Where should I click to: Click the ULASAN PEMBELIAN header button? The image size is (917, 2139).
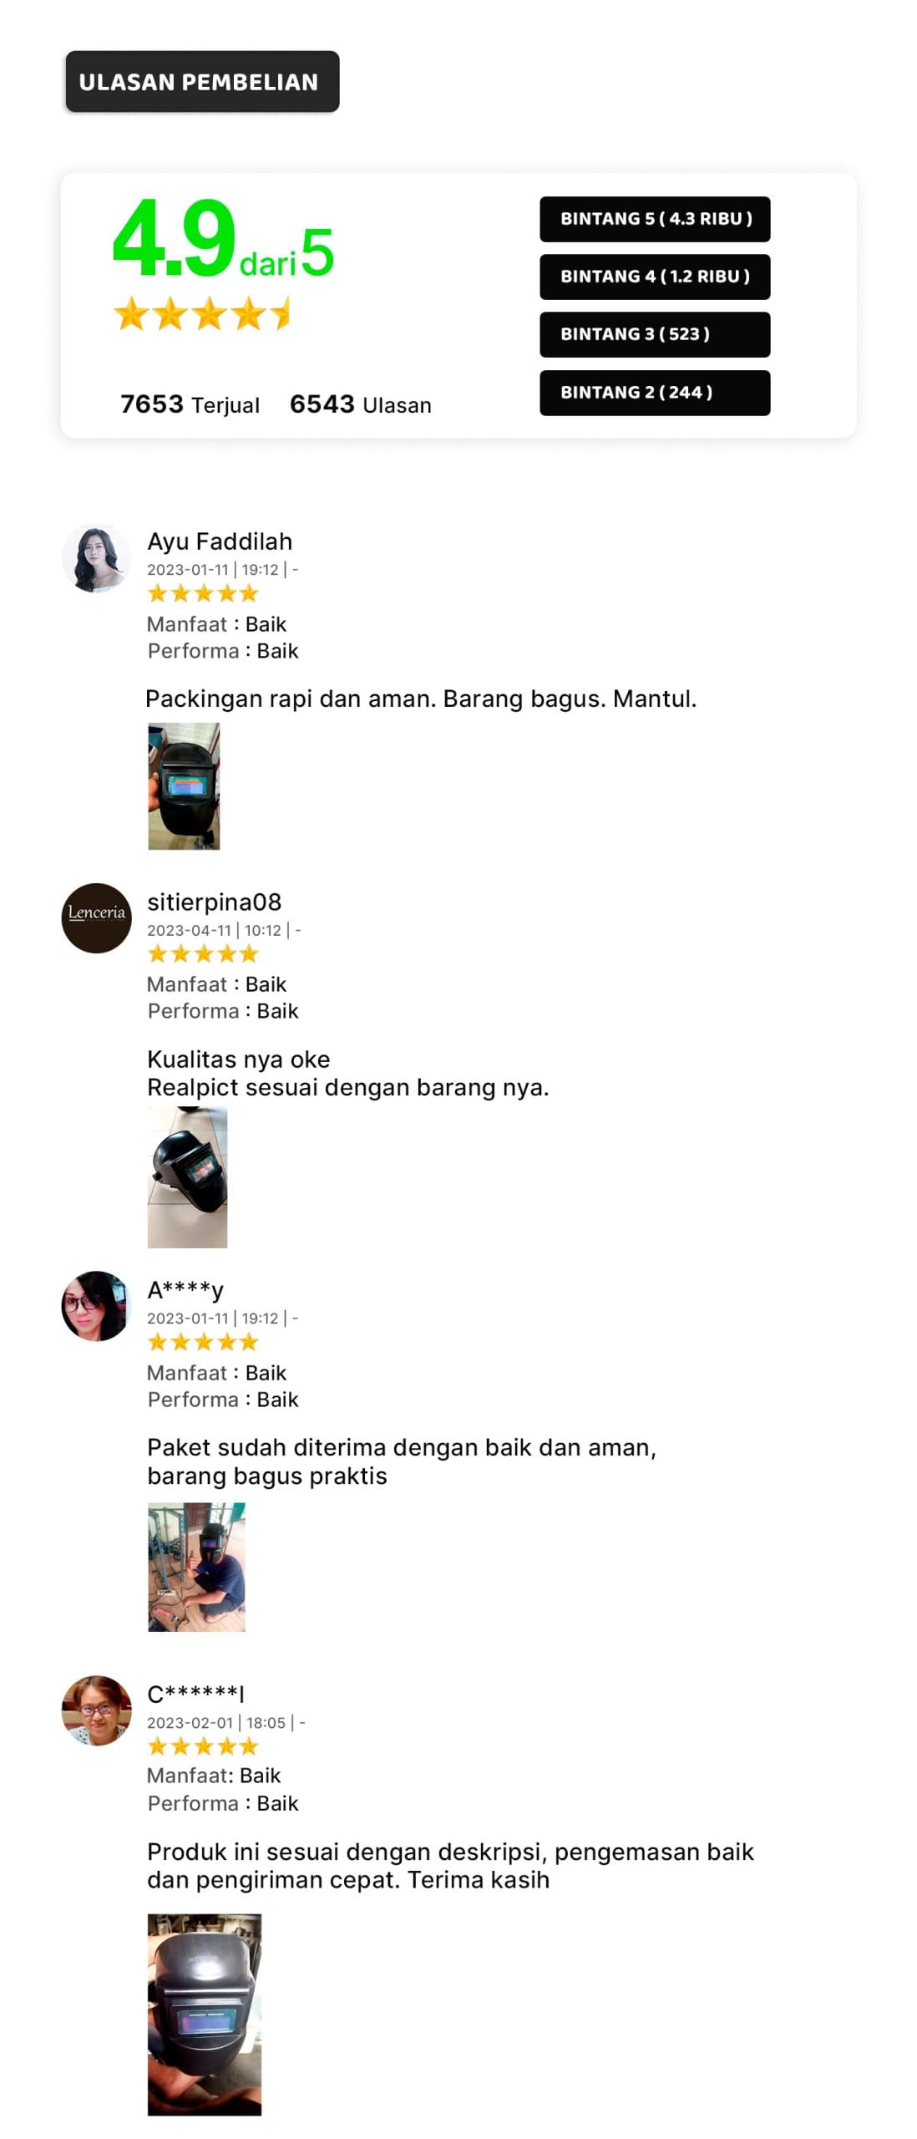click(x=202, y=81)
